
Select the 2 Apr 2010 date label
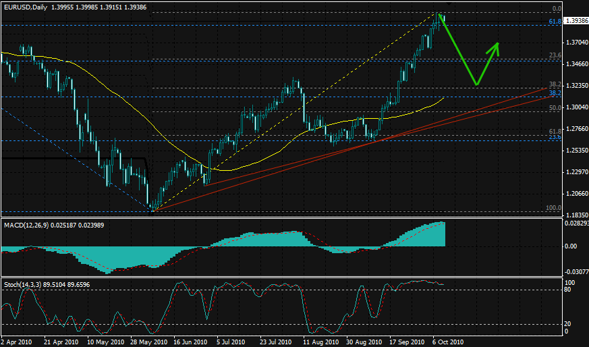[x=16, y=342]
